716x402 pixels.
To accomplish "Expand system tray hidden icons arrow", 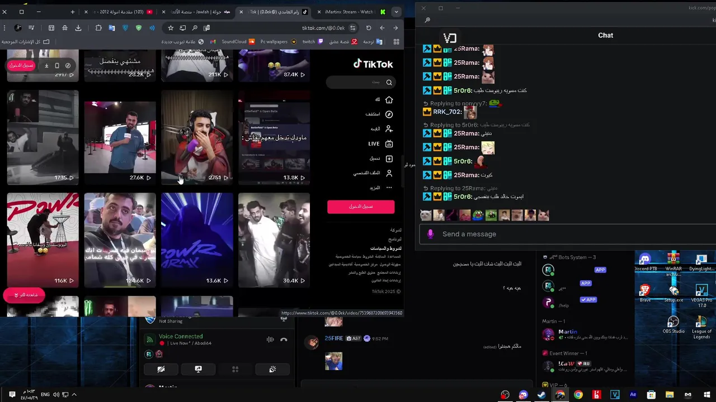I will (x=74, y=395).
